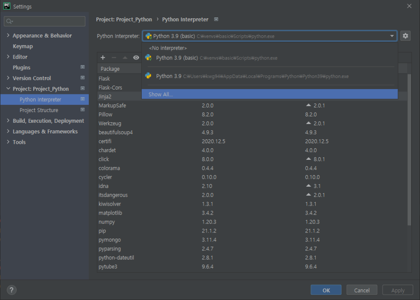The image size is (420, 300).
Task: Click upgrade arrow next to click 8.0.1
Action: 309,159
